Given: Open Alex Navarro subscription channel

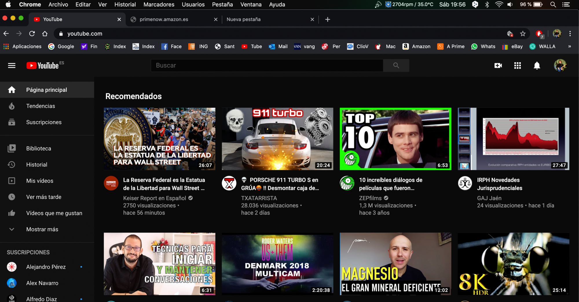Looking at the screenshot, I should (x=47, y=283).
